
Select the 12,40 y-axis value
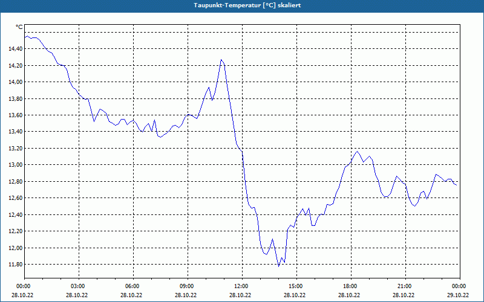15,215
